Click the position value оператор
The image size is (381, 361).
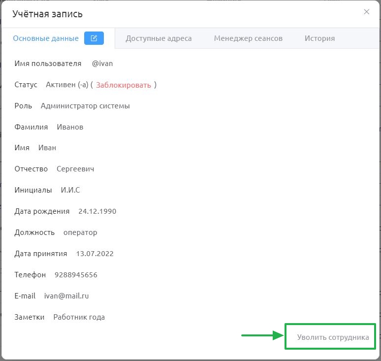click(80, 232)
